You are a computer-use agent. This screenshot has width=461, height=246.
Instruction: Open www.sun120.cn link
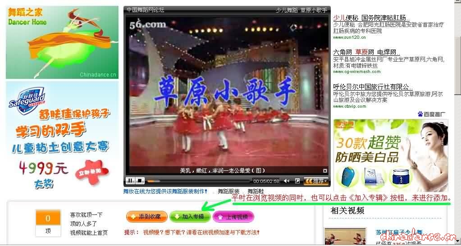click(349, 37)
